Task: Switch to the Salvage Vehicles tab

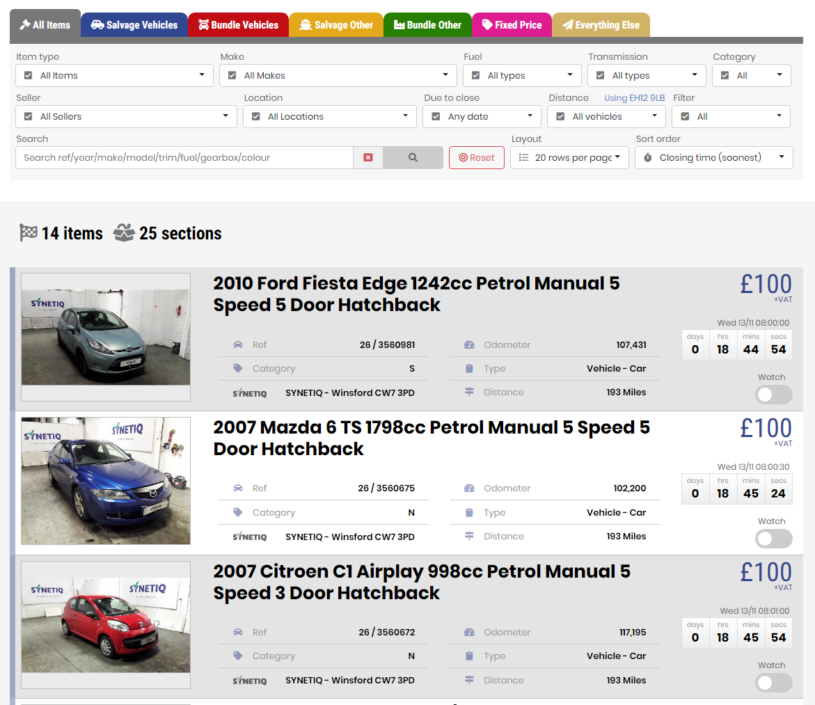Action: (x=134, y=25)
